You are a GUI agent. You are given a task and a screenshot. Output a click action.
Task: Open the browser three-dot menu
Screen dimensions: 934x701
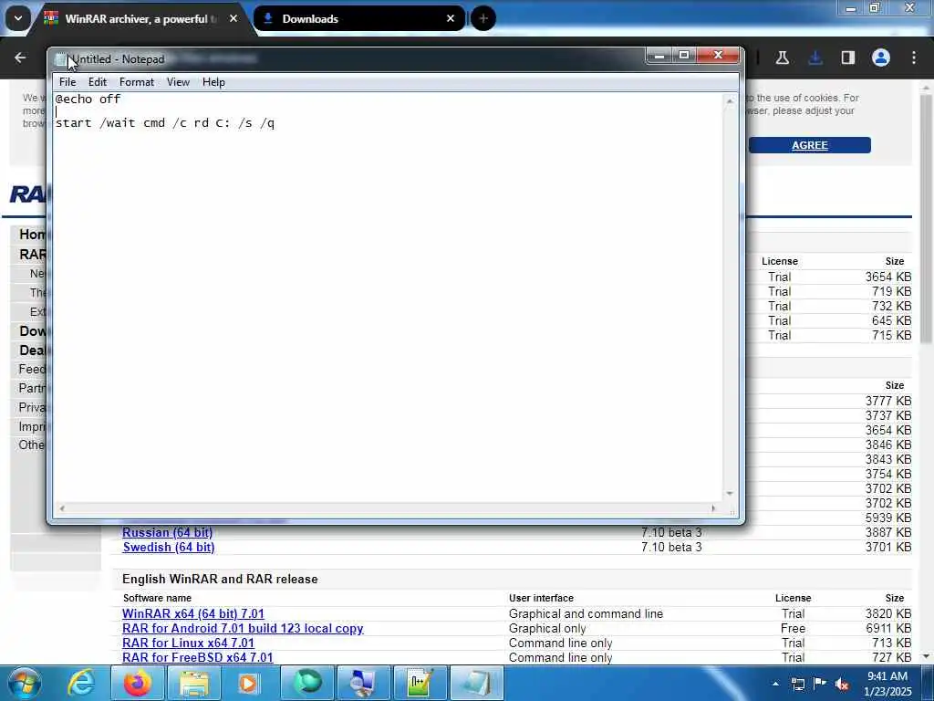(x=914, y=58)
